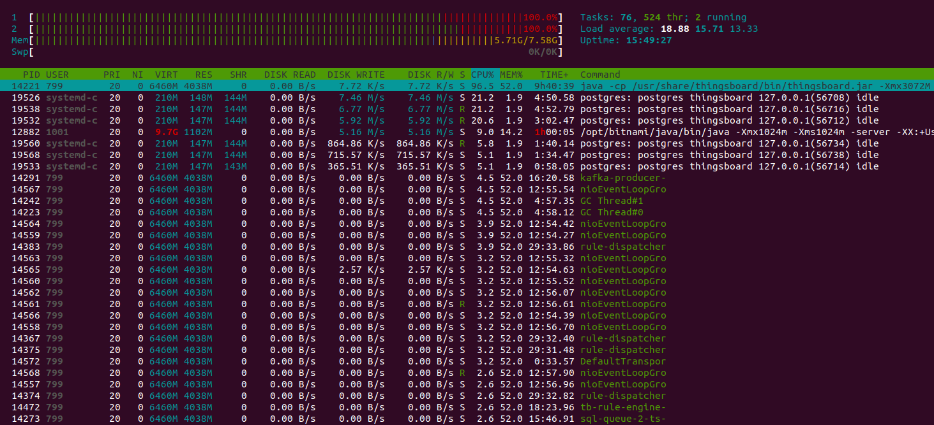
Task: Sort processes by the CPU% column header
Action: (x=482, y=75)
